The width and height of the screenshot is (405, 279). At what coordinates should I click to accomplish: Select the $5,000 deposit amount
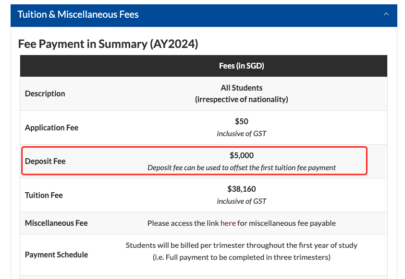[x=242, y=155]
